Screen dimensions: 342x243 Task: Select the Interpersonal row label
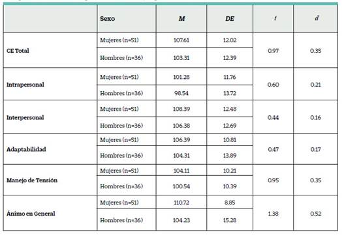tap(25, 117)
